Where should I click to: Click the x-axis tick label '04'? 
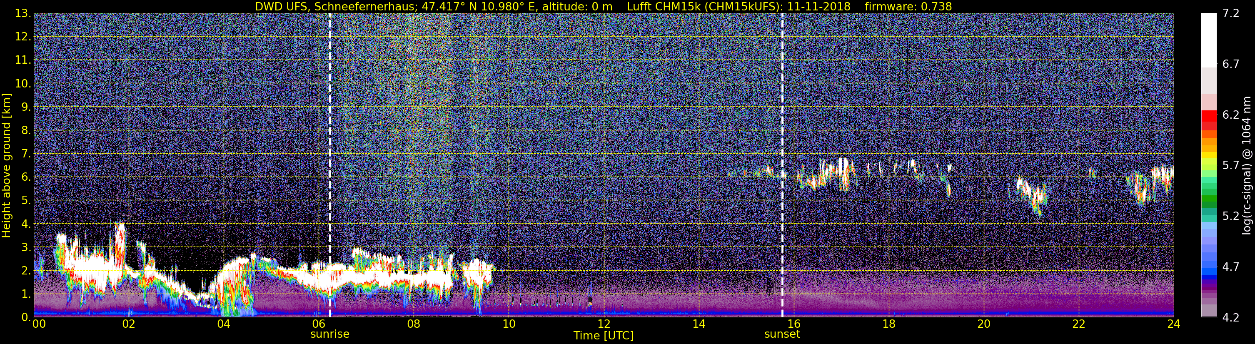[x=223, y=324]
